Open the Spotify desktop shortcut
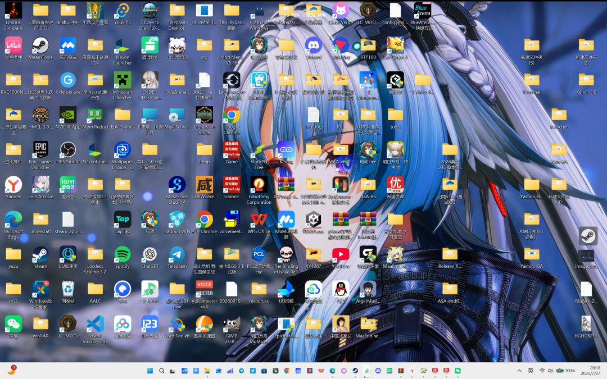The width and height of the screenshot is (607, 379). point(123,257)
